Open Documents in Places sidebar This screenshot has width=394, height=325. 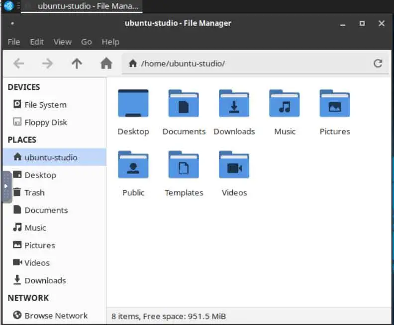click(55, 210)
